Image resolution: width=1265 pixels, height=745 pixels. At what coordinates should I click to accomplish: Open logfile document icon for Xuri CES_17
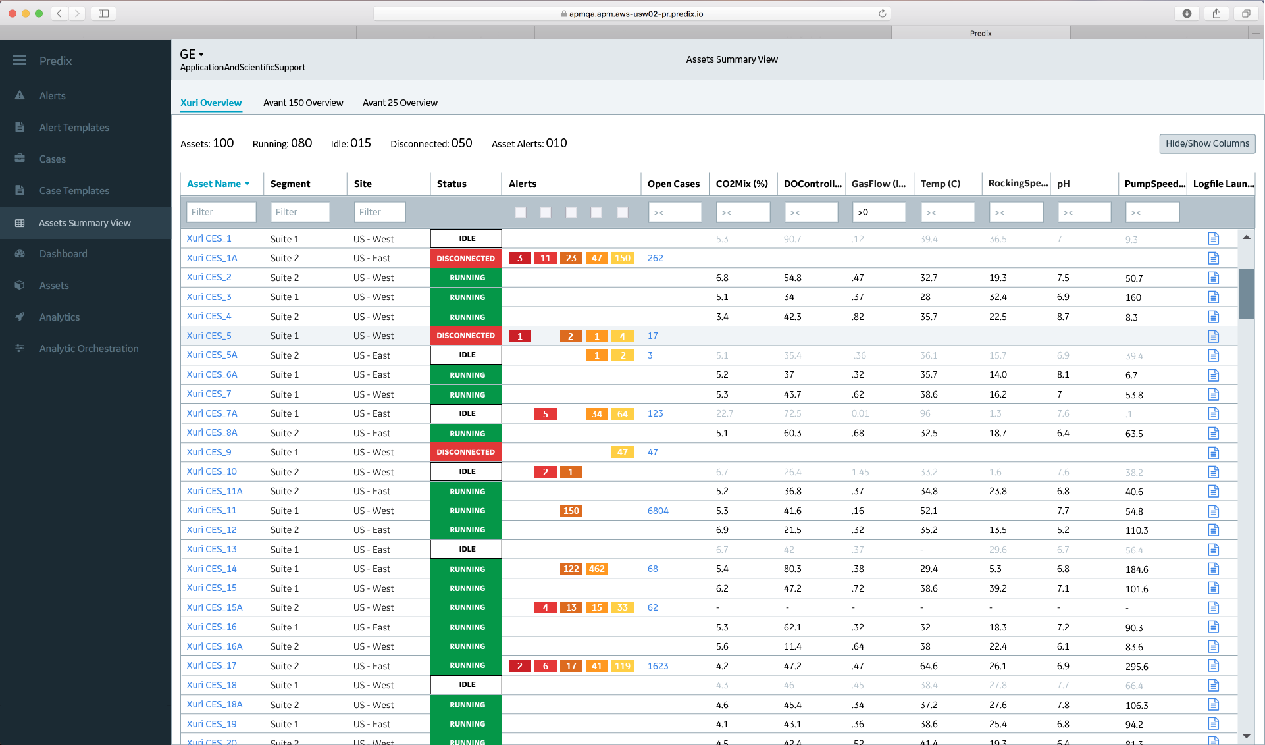1214,665
